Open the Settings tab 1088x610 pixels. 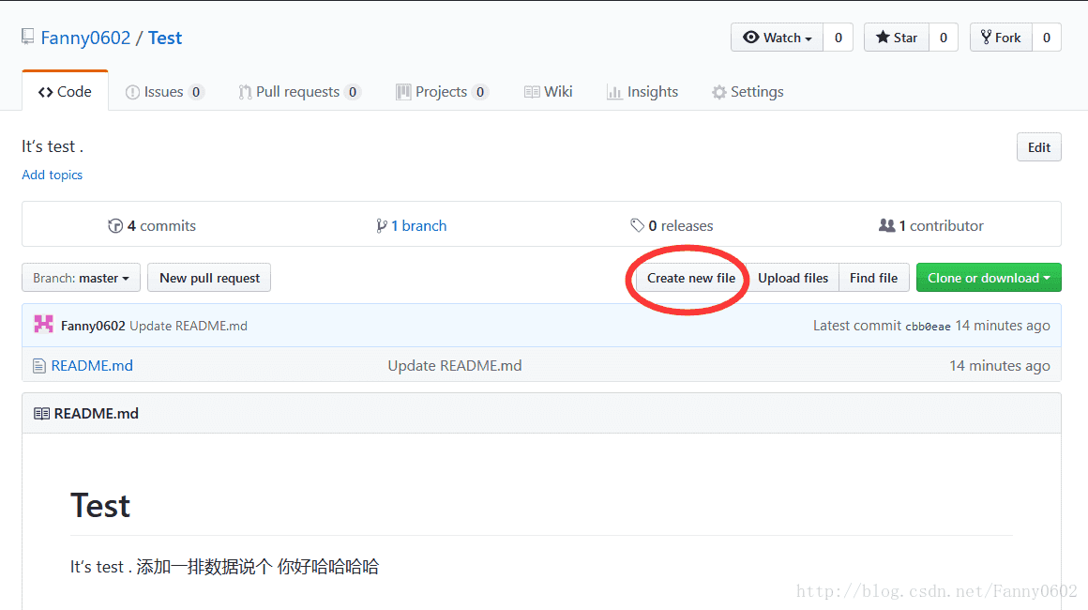(748, 92)
